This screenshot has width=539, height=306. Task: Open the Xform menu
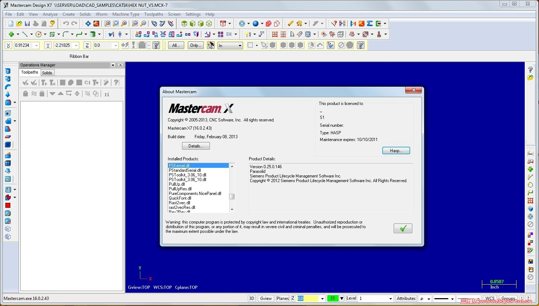pyautogui.click(x=101, y=14)
